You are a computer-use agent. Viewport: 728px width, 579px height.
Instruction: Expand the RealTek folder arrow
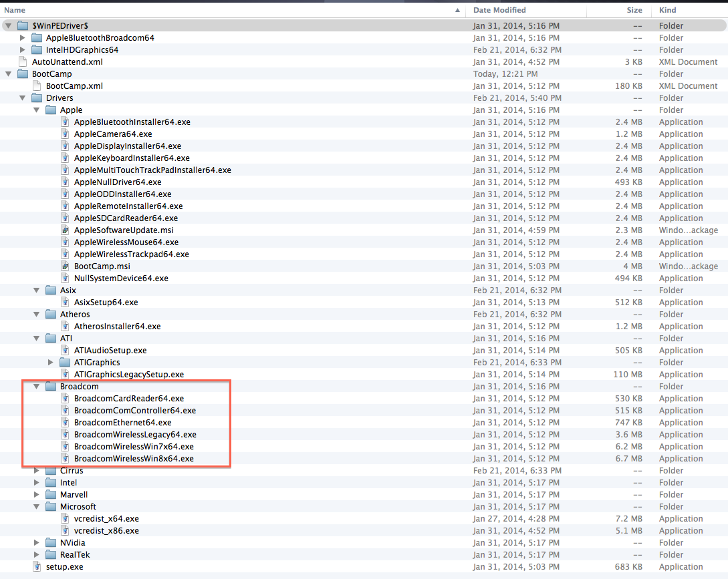[37, 554]
